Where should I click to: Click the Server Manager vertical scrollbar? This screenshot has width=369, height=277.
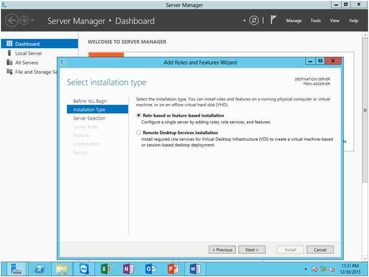click(365, 111)
